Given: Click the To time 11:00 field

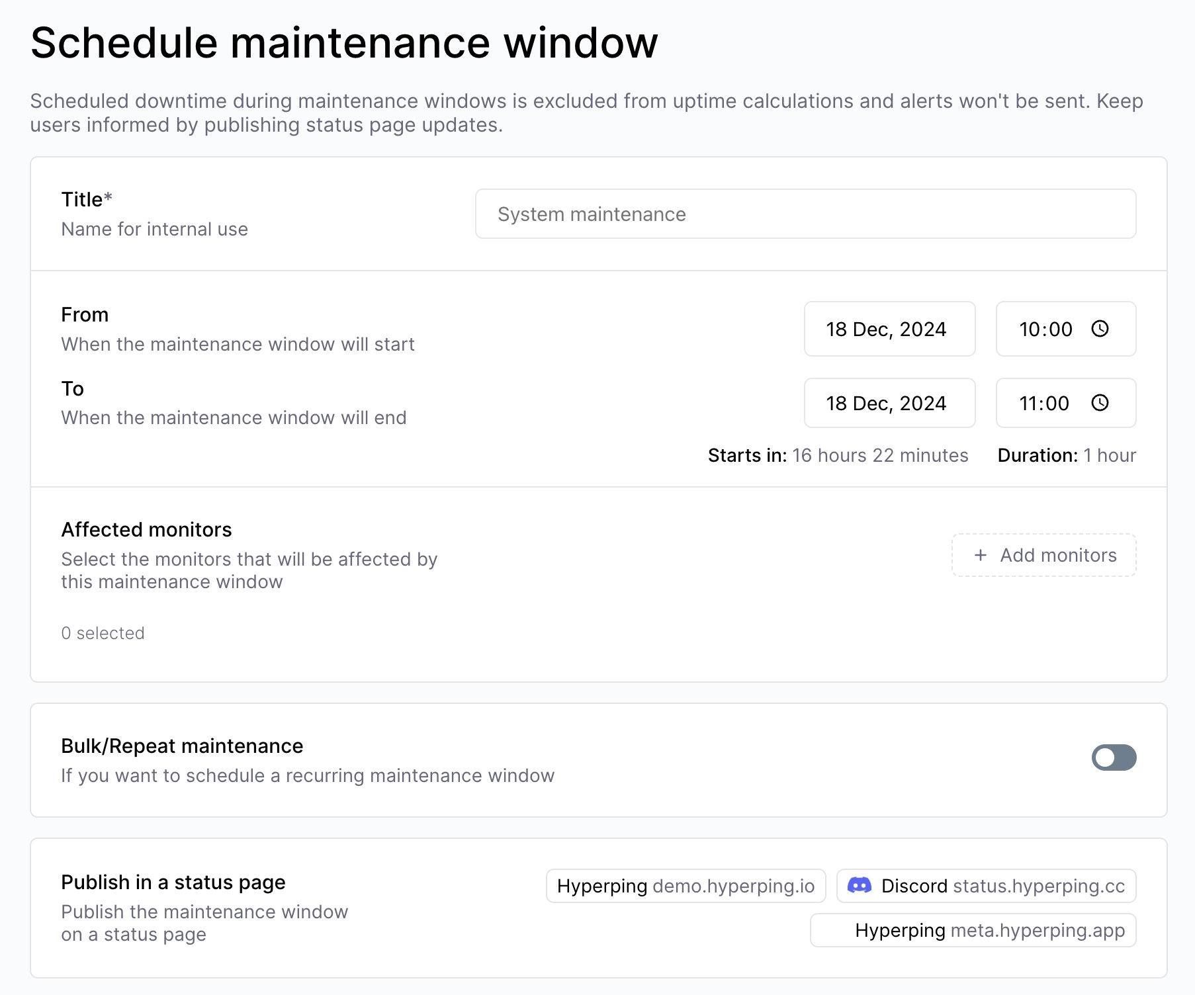Looking at the screenshot, I should pos(1066,403).
